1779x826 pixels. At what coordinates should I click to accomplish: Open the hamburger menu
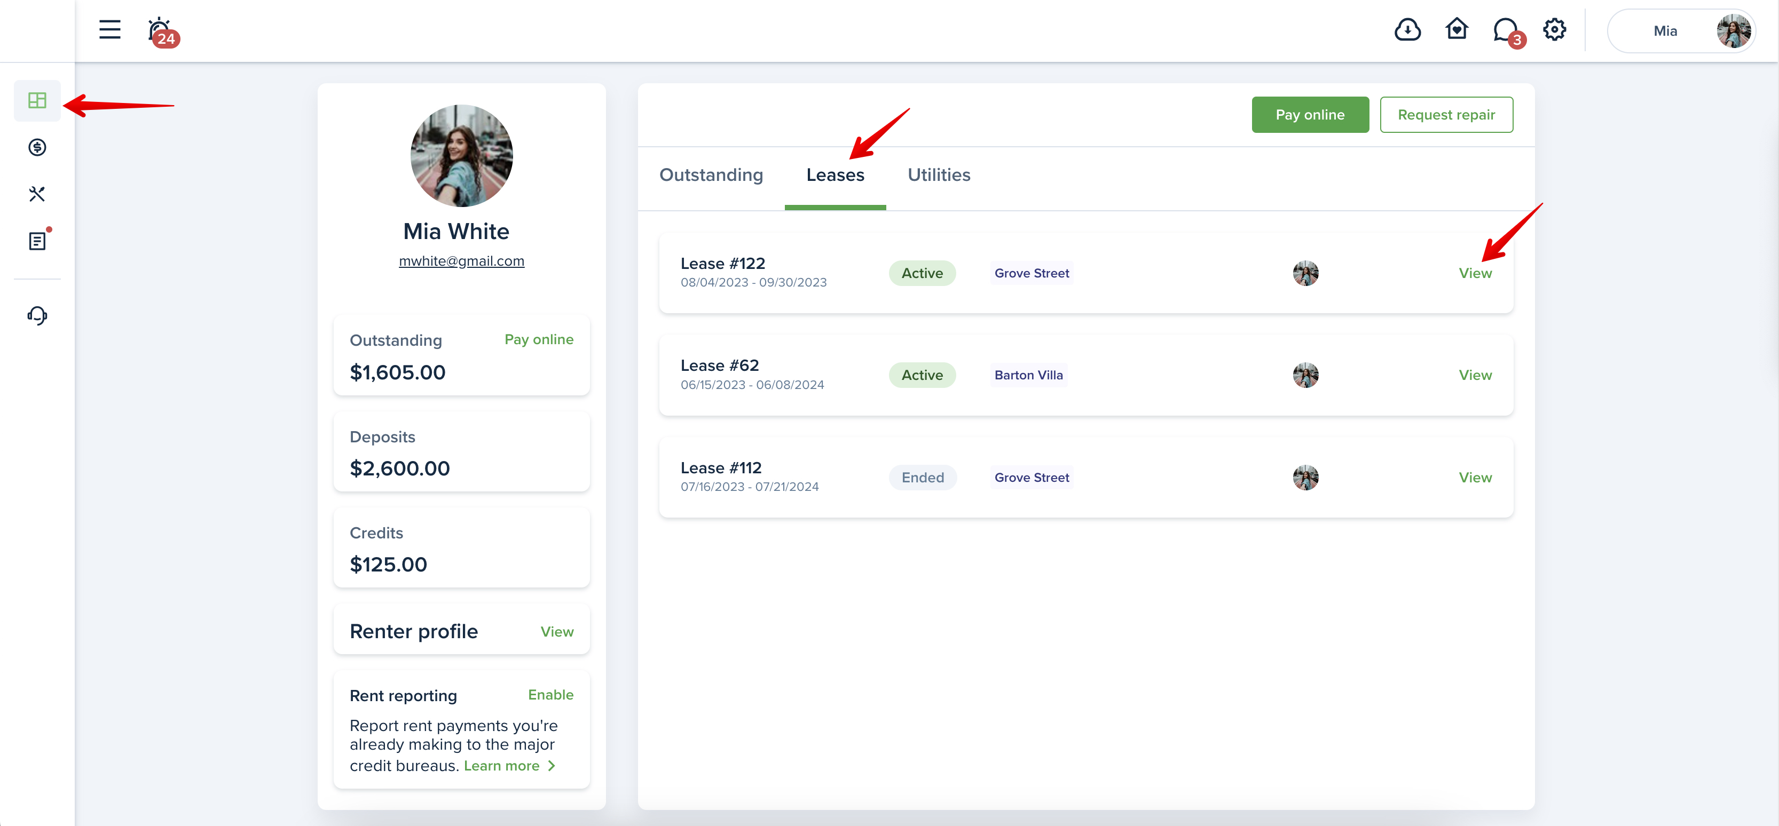coord(109,30)
